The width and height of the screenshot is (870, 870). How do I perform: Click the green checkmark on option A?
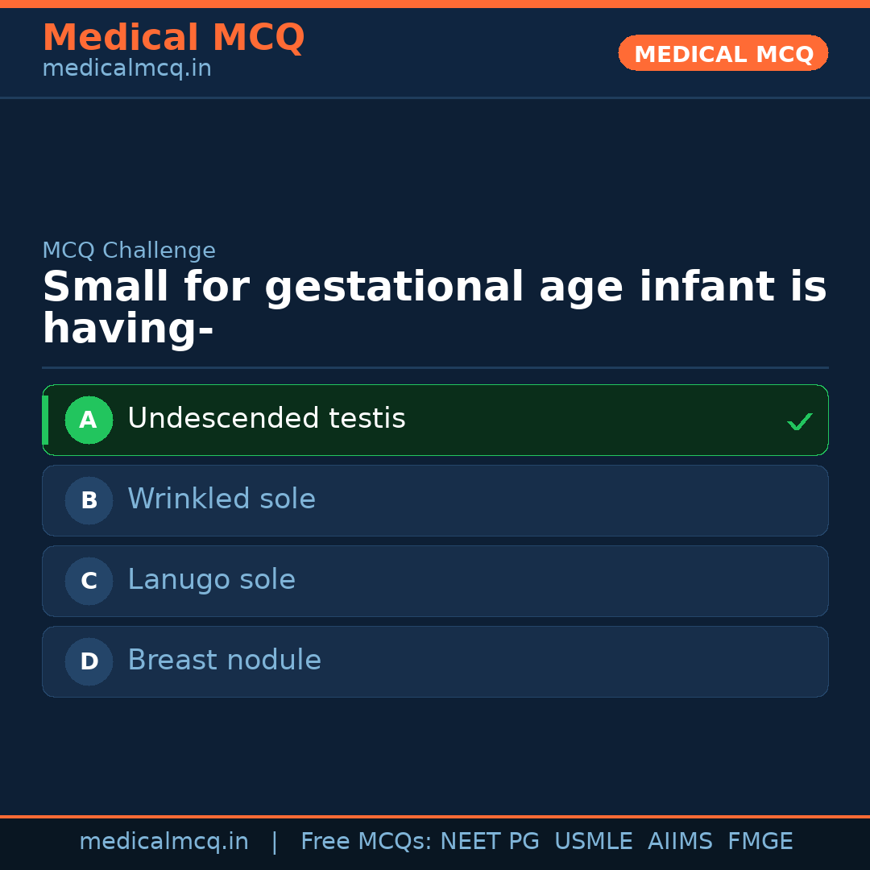[x=799, y=421]
